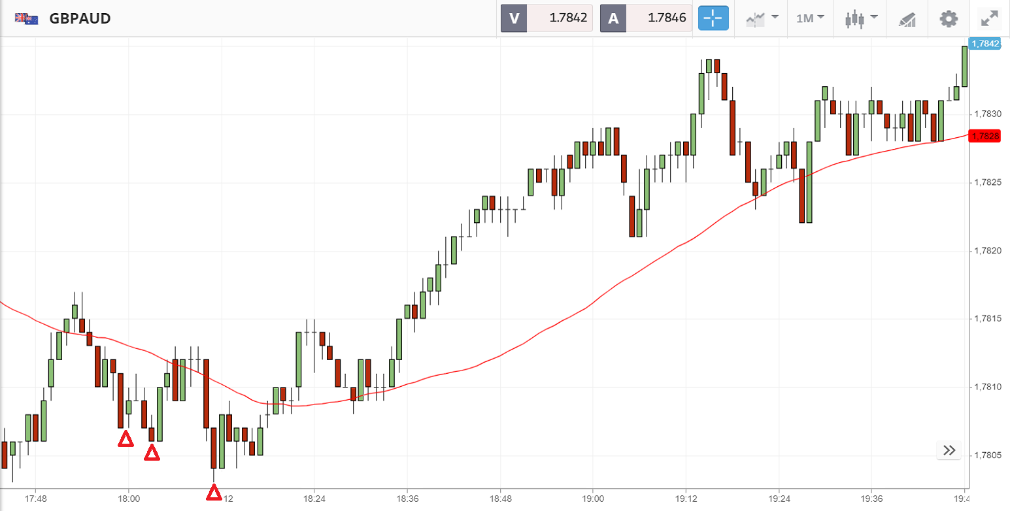This screenshot has height=511, width=1010.
Task: Open chart settings gear
Action: pos(949,18)
